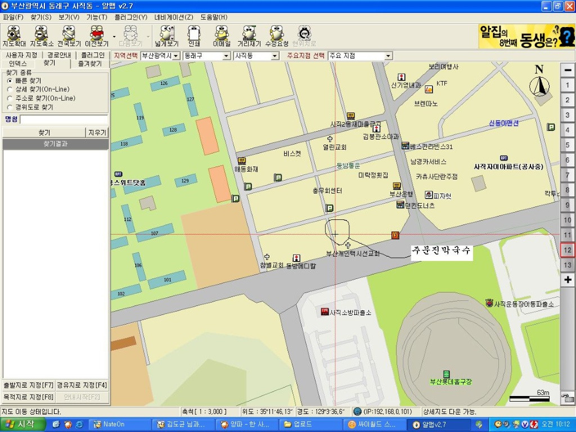The height and width of the screenshot is (432, 576).
Task: Click the 부산롯데홈구장 stadium marker icon
Action: [x=446, y=374]
